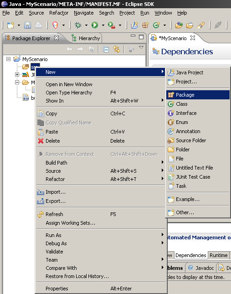Click the Search flashlight toolbar icon
Screen dimensions: 231x294
click(200, 25)
